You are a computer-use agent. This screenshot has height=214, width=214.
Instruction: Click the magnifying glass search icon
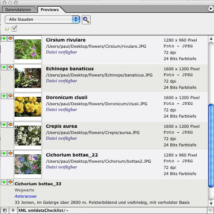(x=86, y=20)
